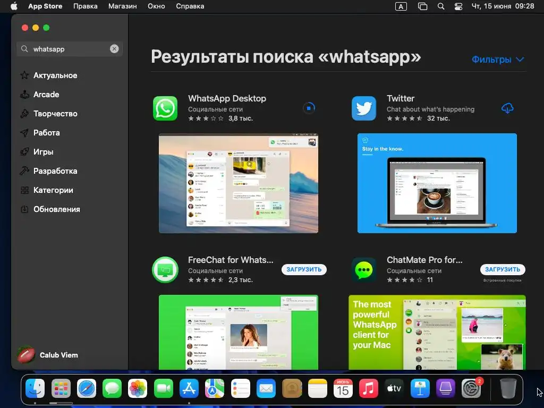Launch Safari from the Dock
The width and height of the screenshot is (544, 408).
87,388
